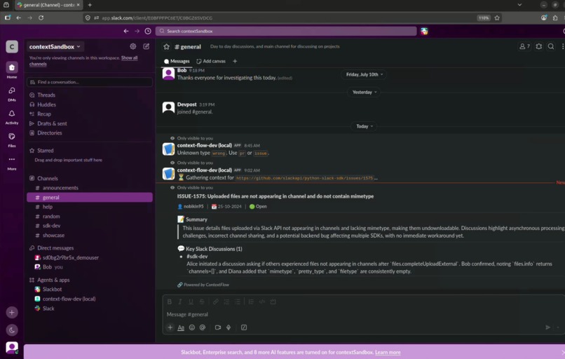The height and width of the screenshot is (359, 565).
Task: Expand the contextSandbox workspace menu
Action: click(55, 46)
